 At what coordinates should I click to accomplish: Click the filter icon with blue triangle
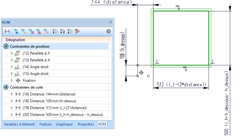[16, 31]
